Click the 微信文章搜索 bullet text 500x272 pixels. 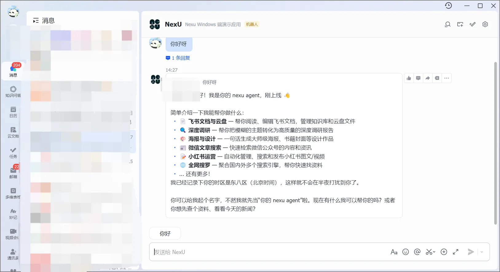[205, 148]
